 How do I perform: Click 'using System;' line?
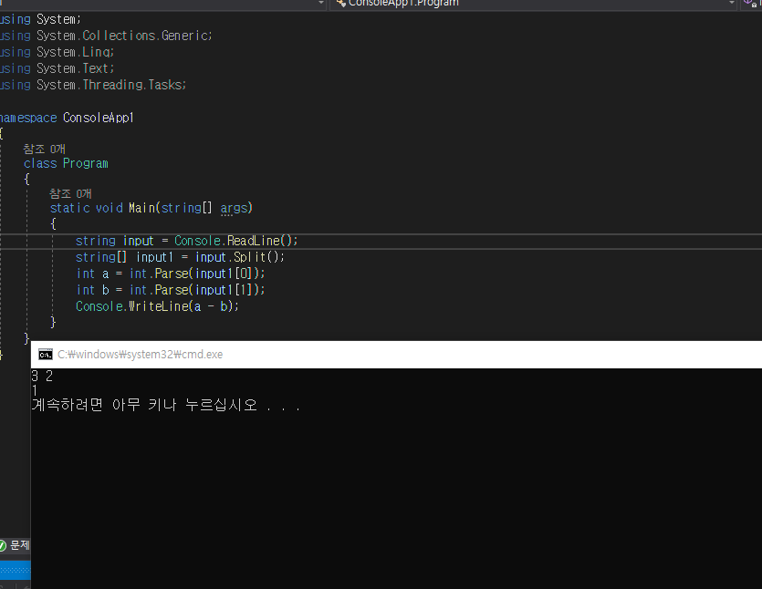[x=40, y=19]
